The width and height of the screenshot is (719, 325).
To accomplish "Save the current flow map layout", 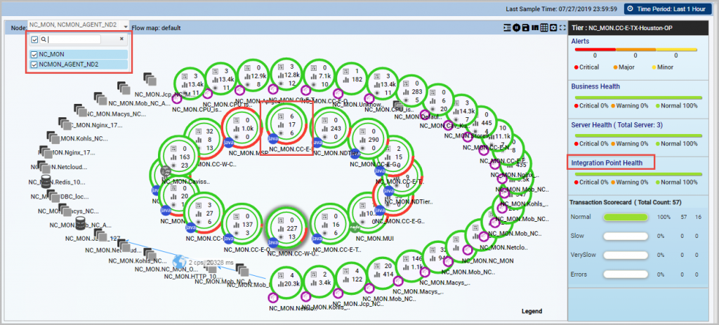I will coord(525,27).
